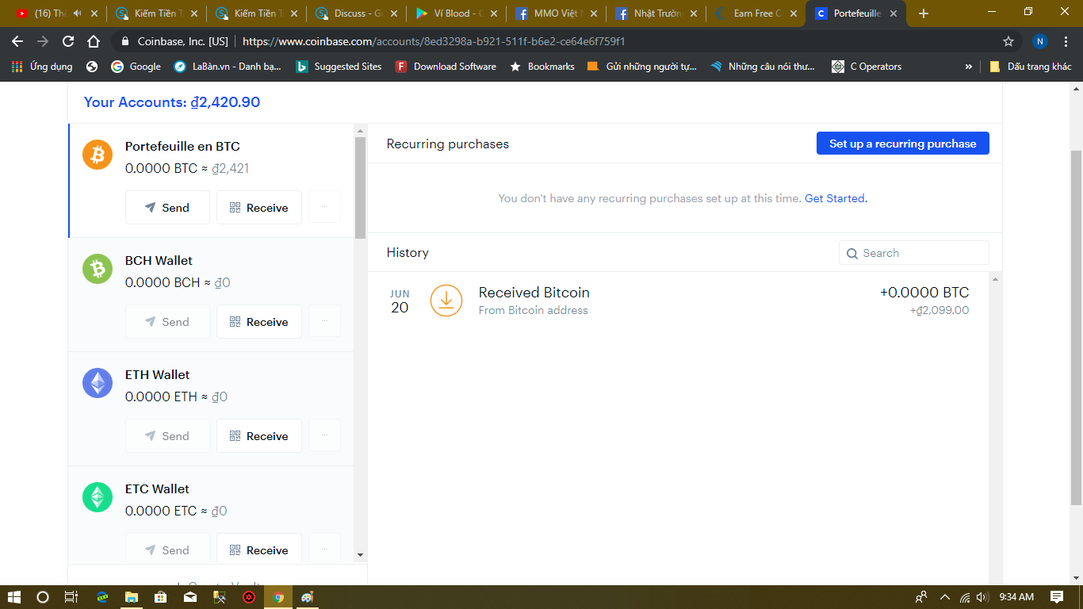Open the Google bookmark
The height and width of the screenshot is (609, 1083).
tap(136, 67)
